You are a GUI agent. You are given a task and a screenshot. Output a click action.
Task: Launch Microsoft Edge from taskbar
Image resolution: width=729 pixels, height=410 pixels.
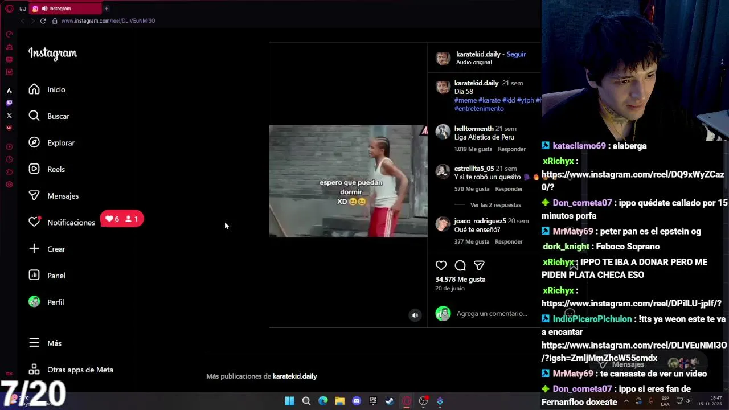[323, 401]
